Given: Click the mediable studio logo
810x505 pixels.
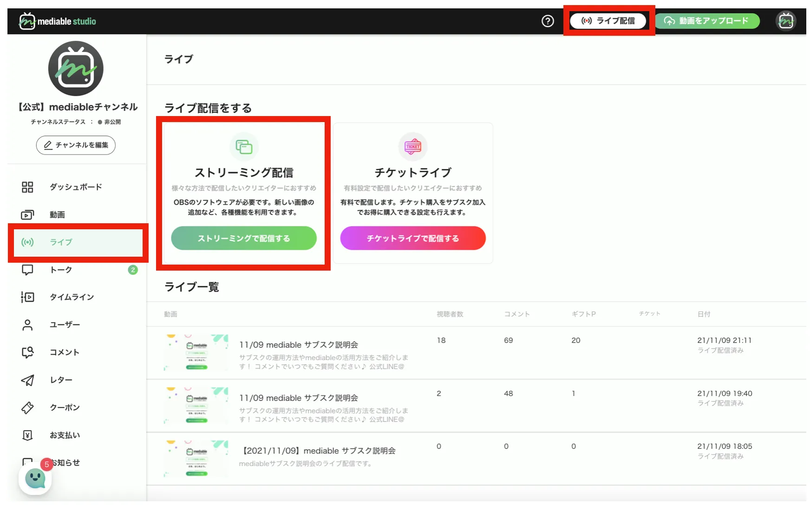Looking at the screenshot, I should [57, 21].
